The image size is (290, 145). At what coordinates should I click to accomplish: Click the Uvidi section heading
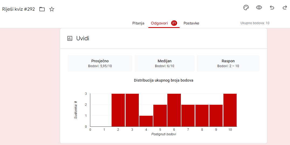tap(83, 38)
